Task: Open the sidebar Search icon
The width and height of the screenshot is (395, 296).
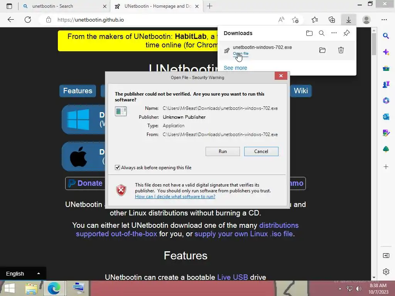Action: 386,36
